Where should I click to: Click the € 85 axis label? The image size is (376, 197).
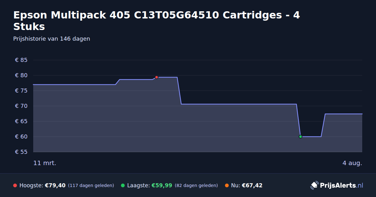pos(21,60)
